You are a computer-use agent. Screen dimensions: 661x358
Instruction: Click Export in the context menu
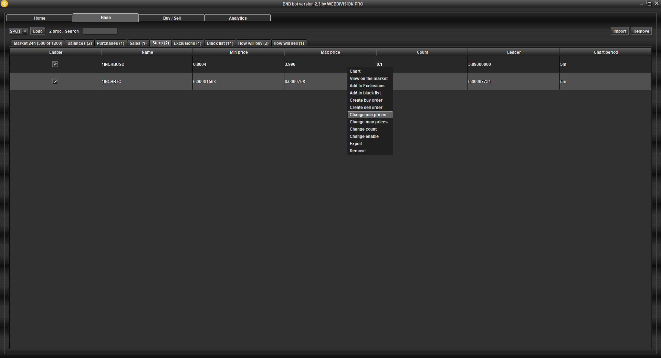[x=356, y=144]
